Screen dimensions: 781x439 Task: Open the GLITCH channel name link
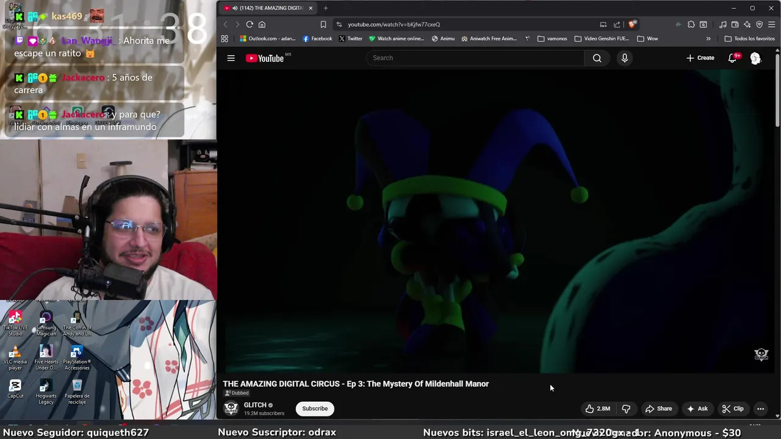255,405
